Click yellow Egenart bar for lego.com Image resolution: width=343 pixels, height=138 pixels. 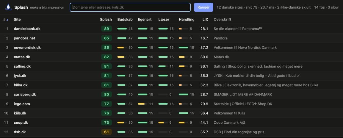143,104
